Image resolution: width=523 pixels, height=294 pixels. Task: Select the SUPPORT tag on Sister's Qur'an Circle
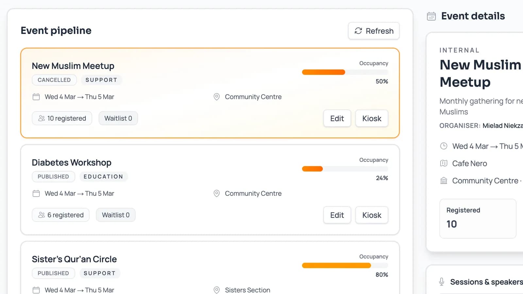(x=100, y=273)
